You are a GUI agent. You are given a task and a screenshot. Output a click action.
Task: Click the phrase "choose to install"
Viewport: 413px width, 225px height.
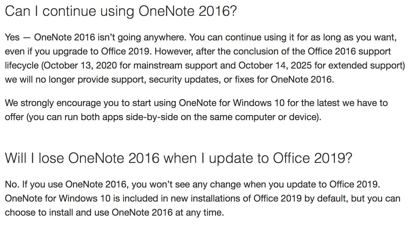coord(39,212)
